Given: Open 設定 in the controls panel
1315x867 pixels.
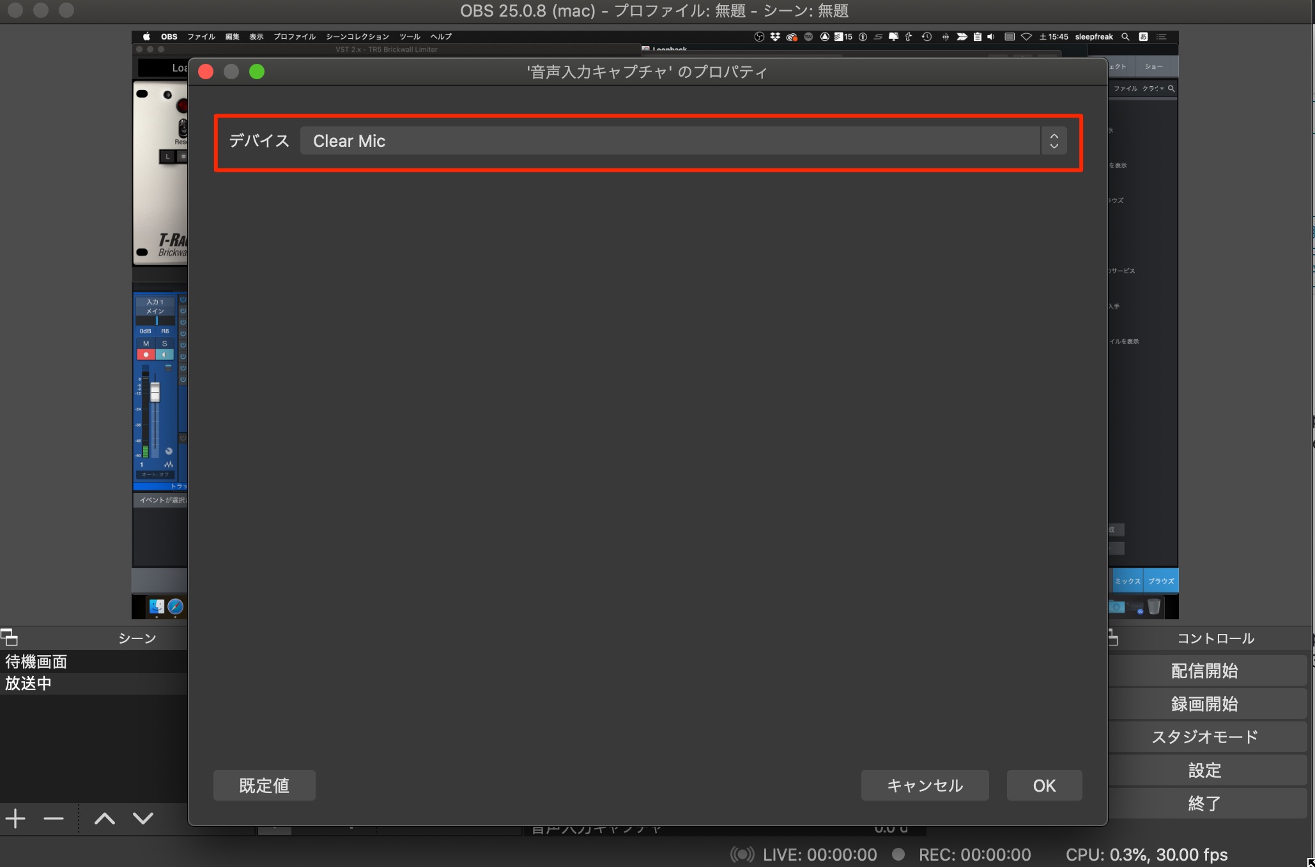Looking at the screenshot, I should click(1204, 770).
